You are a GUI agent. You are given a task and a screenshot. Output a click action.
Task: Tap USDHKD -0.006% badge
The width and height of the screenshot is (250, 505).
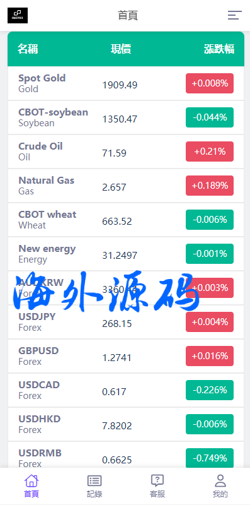pos(210,424)
